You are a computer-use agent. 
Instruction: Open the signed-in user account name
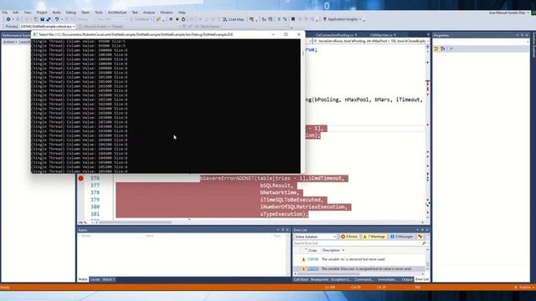coord(507,13)
